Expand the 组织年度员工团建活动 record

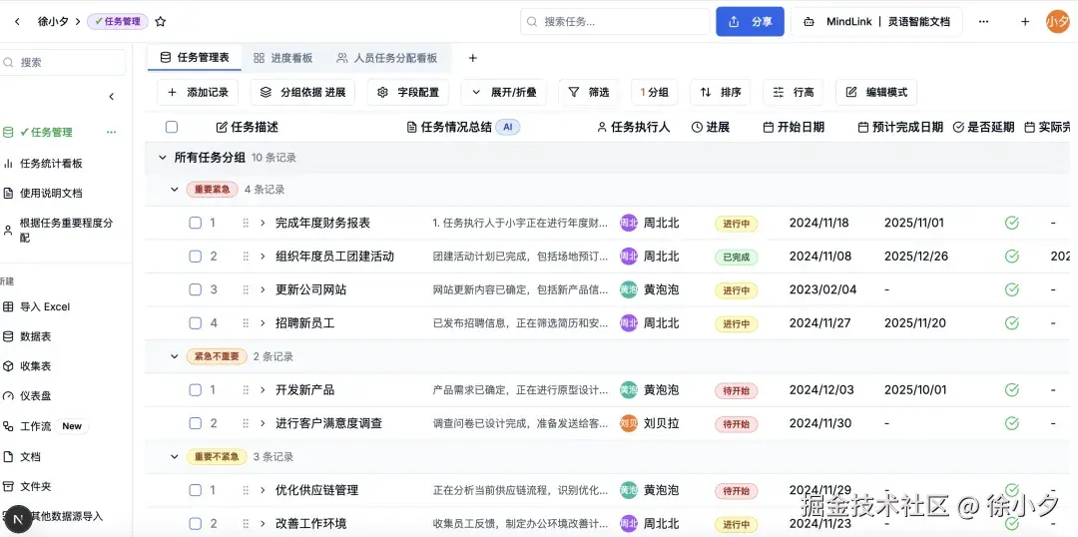coord(262,257)
